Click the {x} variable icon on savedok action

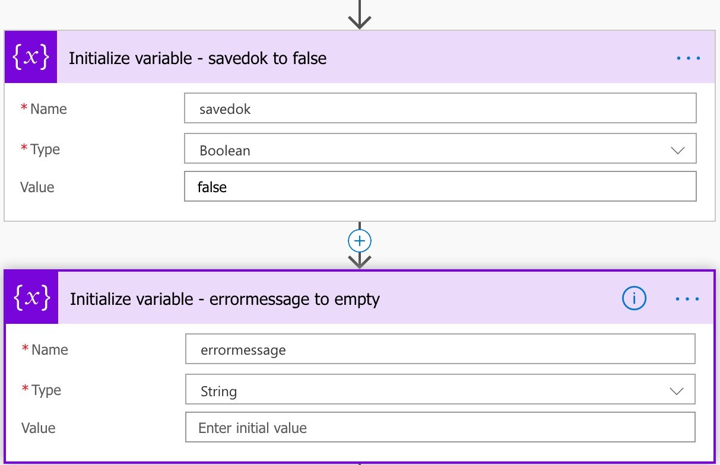[x=30, y=58]
